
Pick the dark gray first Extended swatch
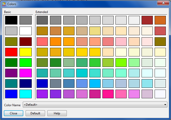tap(42, 20)
